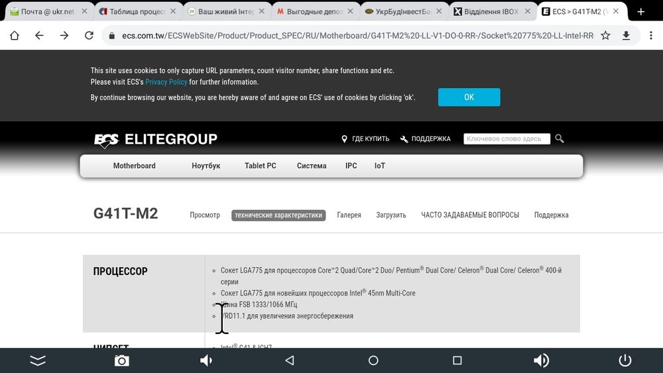Click text 'VRD11.1 для увеличения энергосбережения'
The image size is (663, 373).
tap(286, 316)
